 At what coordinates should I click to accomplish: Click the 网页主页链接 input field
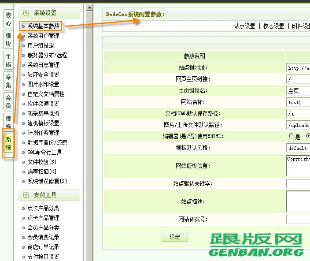tap(298, 79)
